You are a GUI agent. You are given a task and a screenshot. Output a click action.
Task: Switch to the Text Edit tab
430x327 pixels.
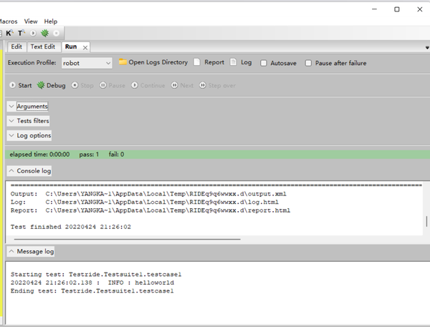pos(43,47)
